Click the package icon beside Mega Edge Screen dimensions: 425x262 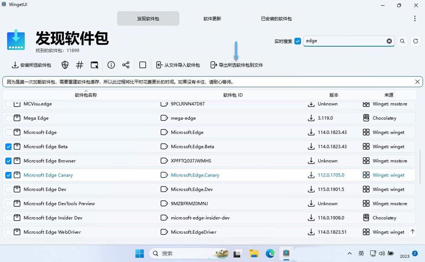(17, 118)
